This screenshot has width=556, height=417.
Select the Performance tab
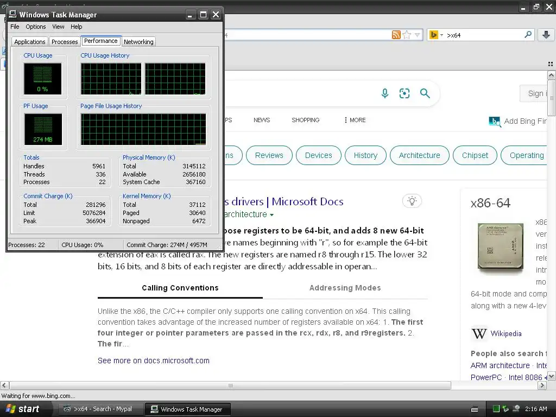pyautogui.click(x=100, y=41)
